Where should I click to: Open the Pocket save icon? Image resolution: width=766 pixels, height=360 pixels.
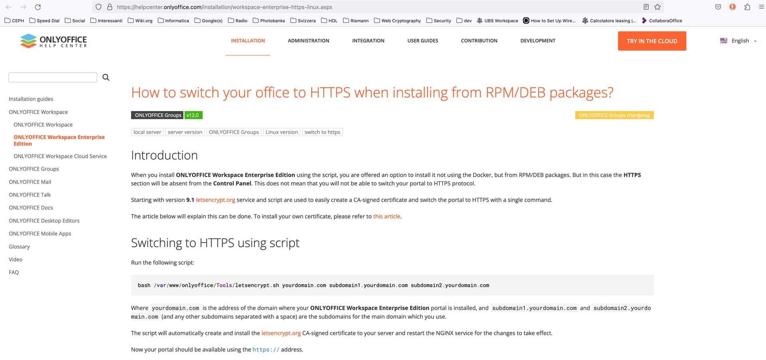[718, 7]
